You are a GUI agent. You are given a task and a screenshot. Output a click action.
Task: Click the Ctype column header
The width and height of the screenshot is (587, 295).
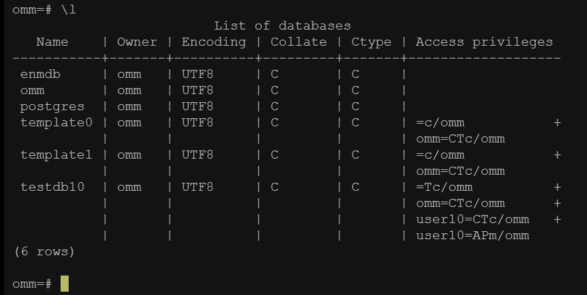(371, 42)
